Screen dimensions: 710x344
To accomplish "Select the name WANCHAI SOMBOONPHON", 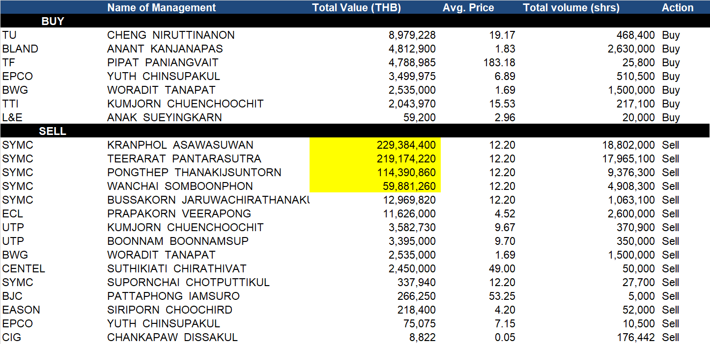I will 180,186.
